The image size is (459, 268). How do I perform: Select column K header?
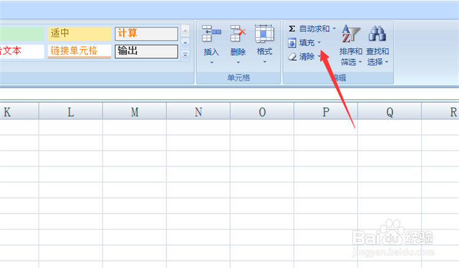click(x=20, y=111)
